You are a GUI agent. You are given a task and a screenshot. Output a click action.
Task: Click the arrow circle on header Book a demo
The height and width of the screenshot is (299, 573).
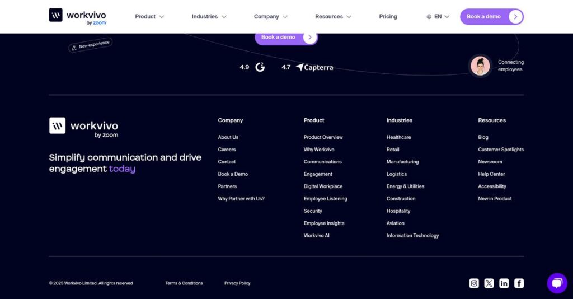[515, 16]
